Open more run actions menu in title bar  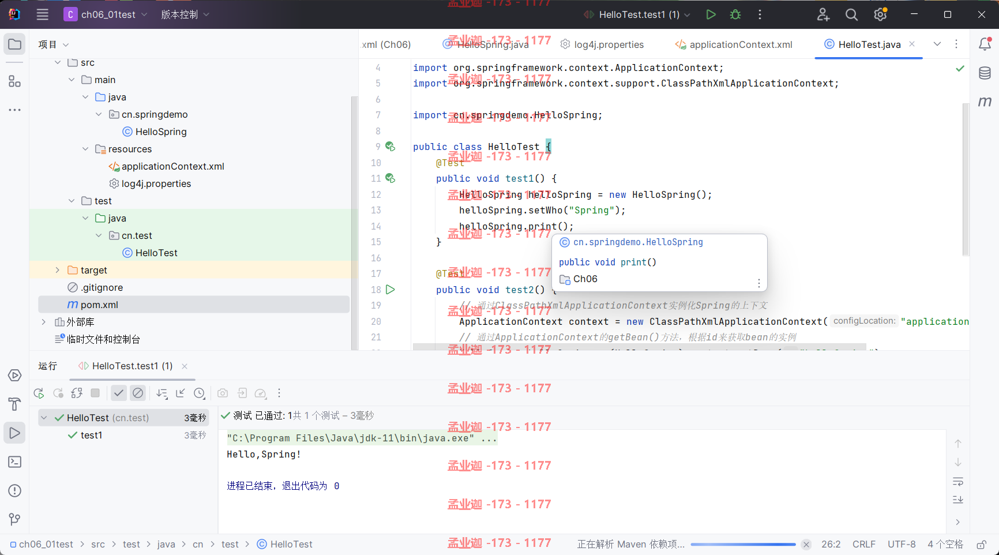click(760, 14)
